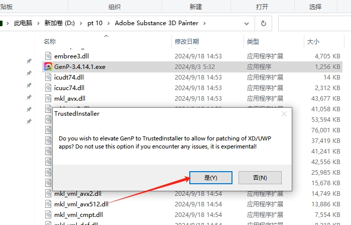Click the 43,677 KB size cell

tap(326, 98)
